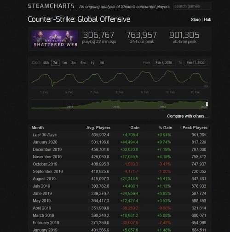Click the range navigator handle at 2020
Image resolution: width=230 pixels, height=232 pixels.
(207, 104)
